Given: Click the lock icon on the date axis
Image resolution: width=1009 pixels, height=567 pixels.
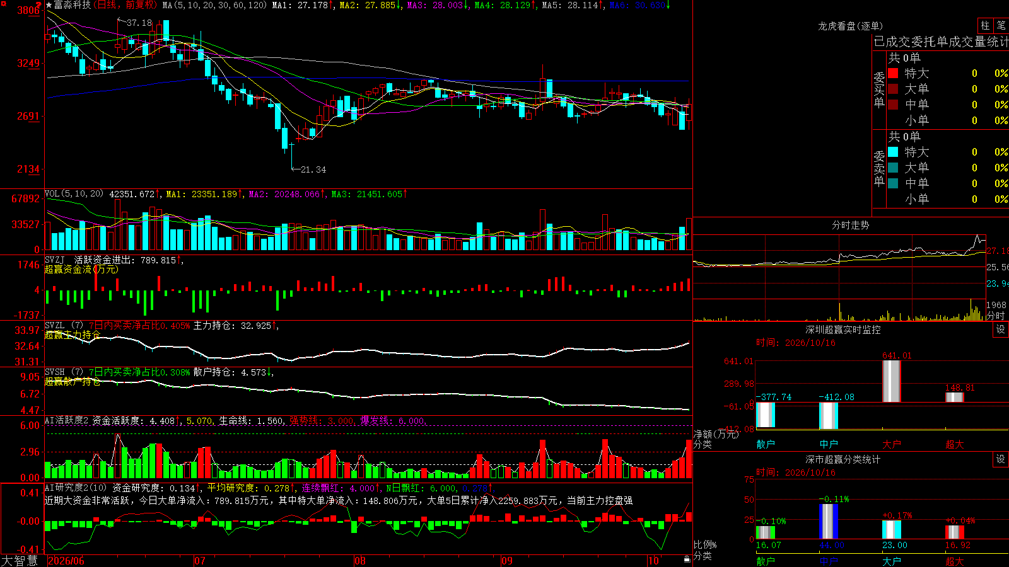Looking at the screenshot, I should click(687, 559).
